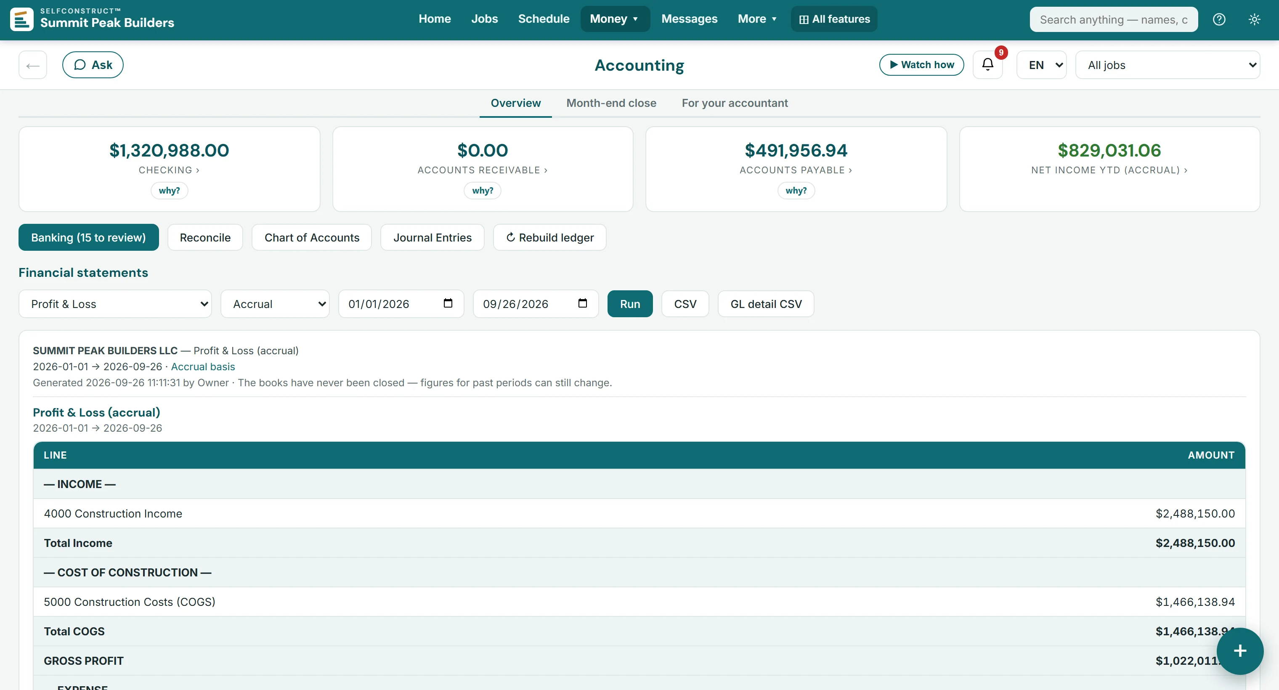Open calendar picker for 01/01/2026 date
Image resolution: width=1279 pixels, height=690 pixels.
448,303
